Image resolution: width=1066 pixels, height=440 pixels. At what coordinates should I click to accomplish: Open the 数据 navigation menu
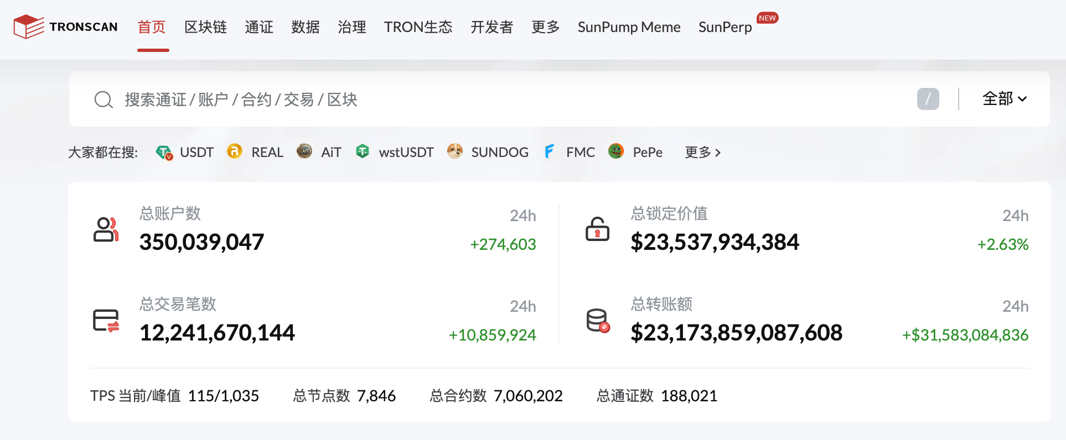[x=306, y=27]
